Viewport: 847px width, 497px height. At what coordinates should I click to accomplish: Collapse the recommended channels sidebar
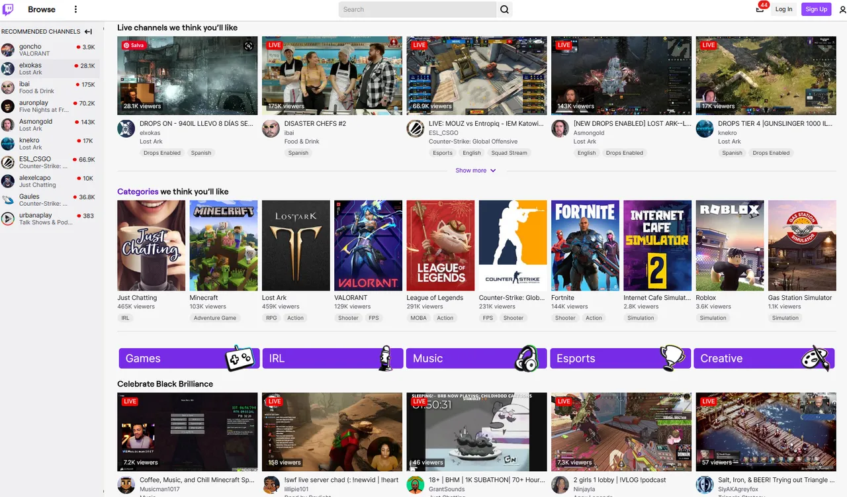tap(88, 31)
